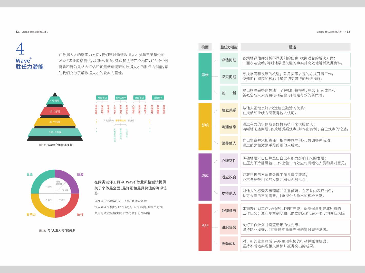Click the "评估问题" competency cell

229,60
